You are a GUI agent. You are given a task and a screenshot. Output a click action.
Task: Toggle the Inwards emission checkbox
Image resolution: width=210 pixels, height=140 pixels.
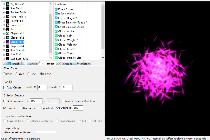click(x=5, y=108)
